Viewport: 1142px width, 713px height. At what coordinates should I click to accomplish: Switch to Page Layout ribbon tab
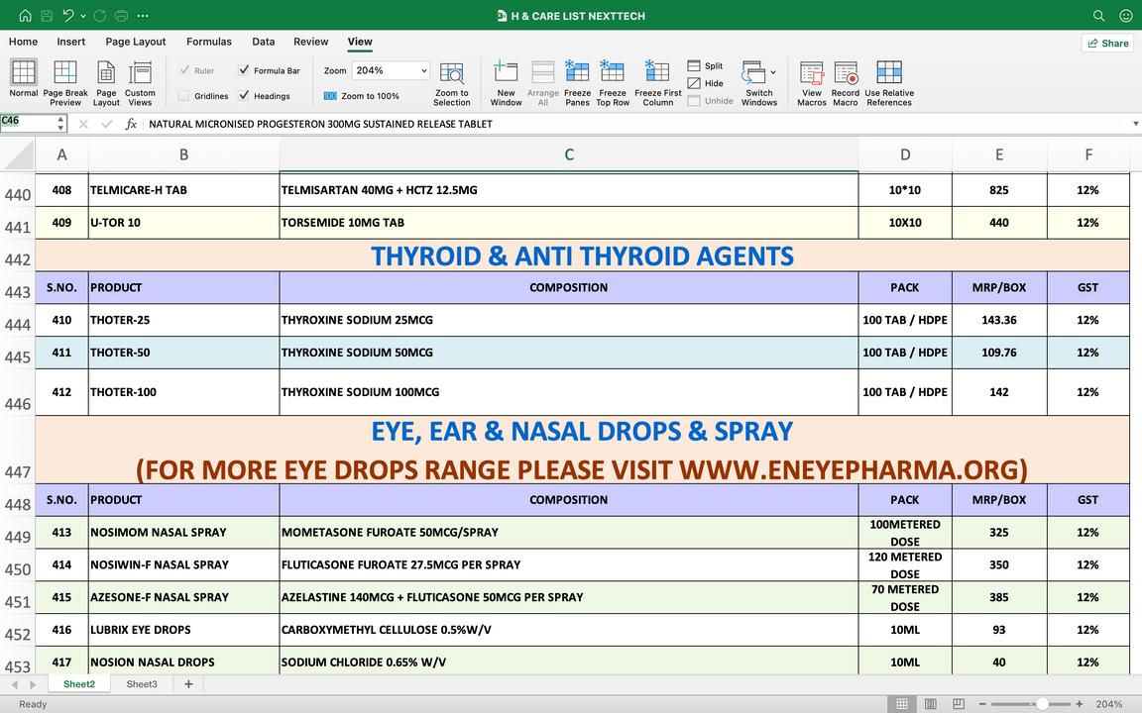[136, 42]
